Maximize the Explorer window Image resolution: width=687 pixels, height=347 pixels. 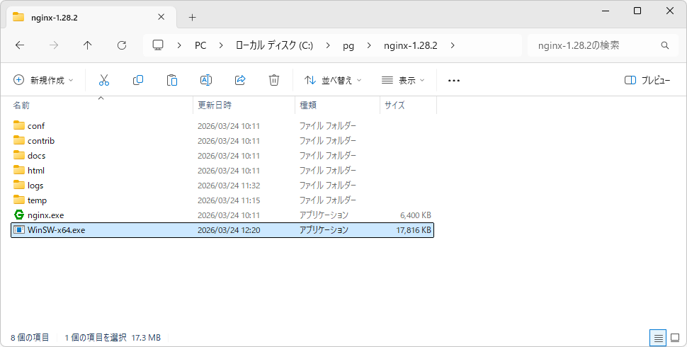click(637, 11)
